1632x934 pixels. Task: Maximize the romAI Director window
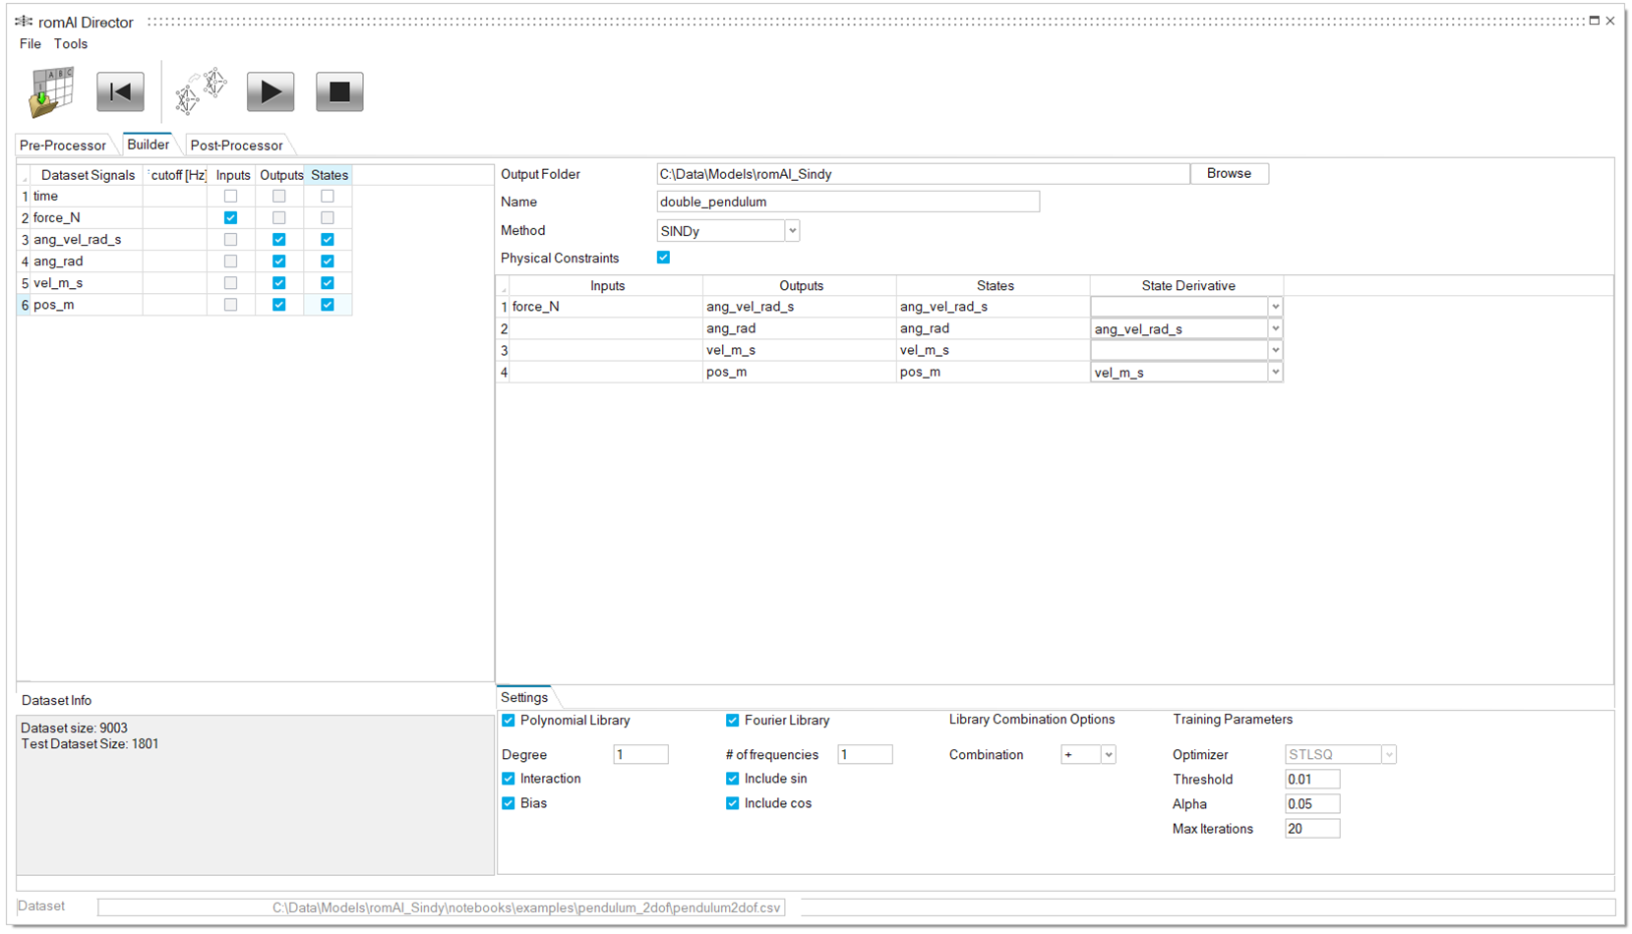pos(1594,21)
